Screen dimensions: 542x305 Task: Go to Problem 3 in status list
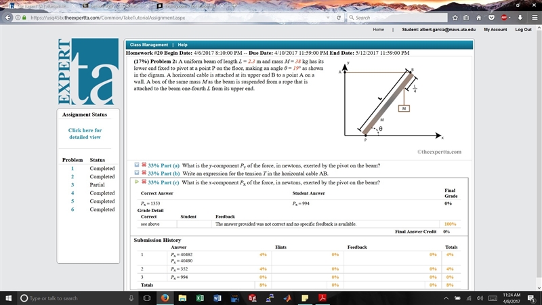coord(72,184)
